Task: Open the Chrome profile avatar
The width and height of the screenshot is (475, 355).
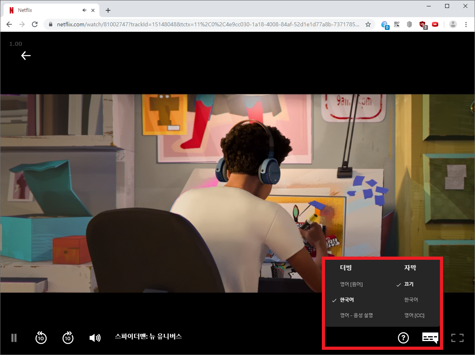Action: [x=453, y=24]
